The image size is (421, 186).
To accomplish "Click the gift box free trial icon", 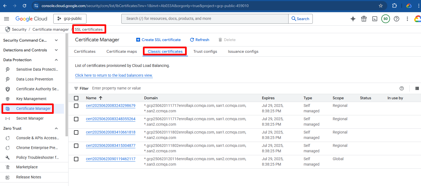I will [x=364, y=19].
